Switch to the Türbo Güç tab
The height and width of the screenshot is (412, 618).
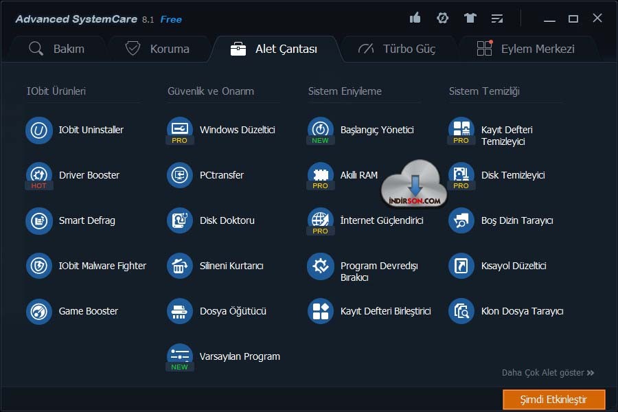[x=398, y=49]
